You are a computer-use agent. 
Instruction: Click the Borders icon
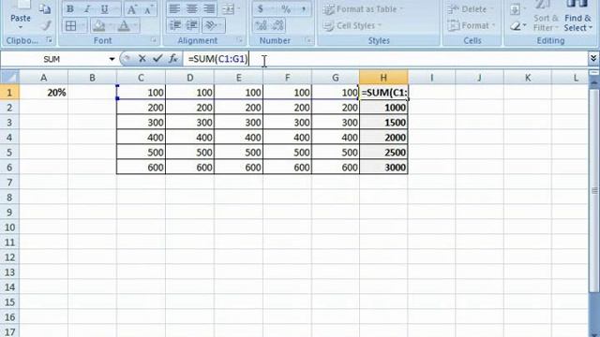(71, 25)
